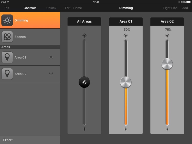The width and height of the screenshot is (192, 144).
Task: Open the Area 01 row label
Action: coord(20,57)
